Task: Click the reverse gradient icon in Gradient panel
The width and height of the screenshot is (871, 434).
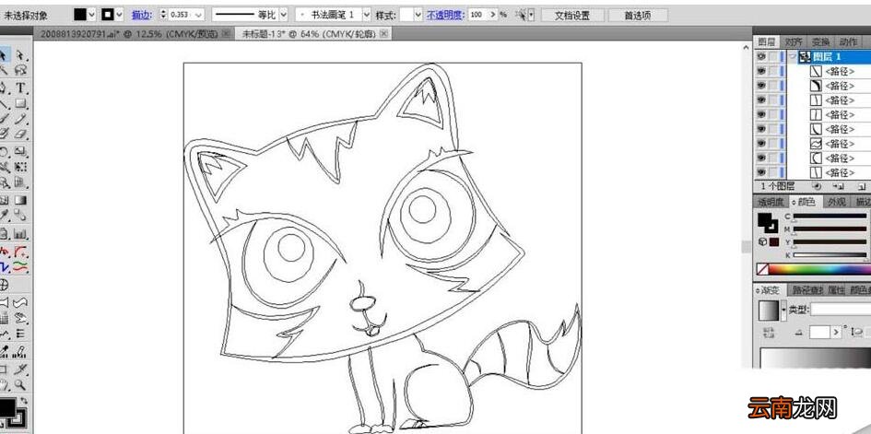Action: click(769, 333)
